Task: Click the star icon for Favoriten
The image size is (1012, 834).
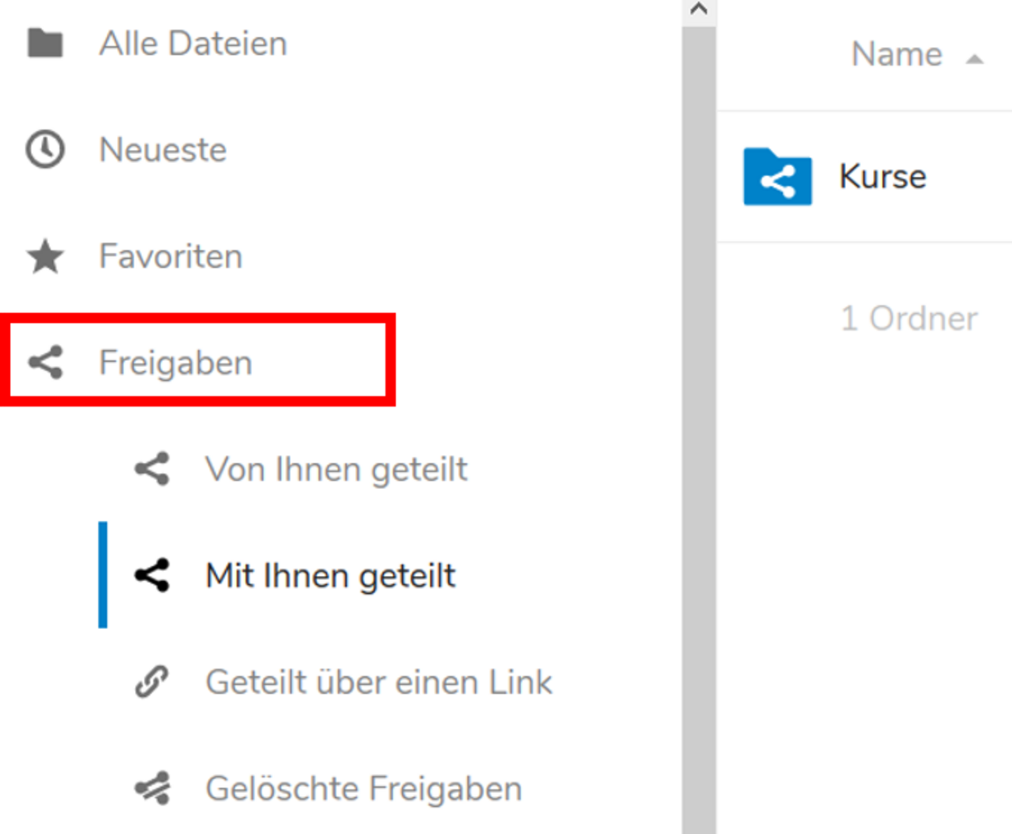Action: click(45, 256)
